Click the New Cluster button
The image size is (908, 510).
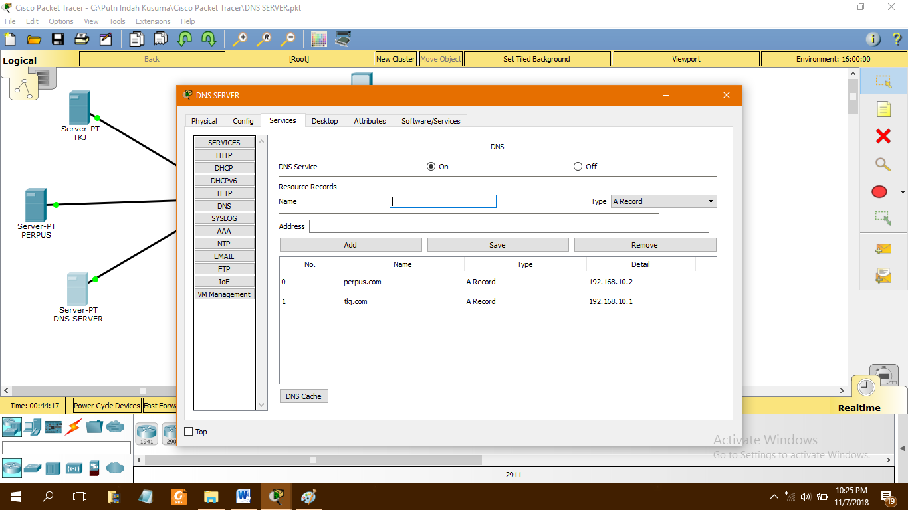pyautogui.click(x=396, y=59)
